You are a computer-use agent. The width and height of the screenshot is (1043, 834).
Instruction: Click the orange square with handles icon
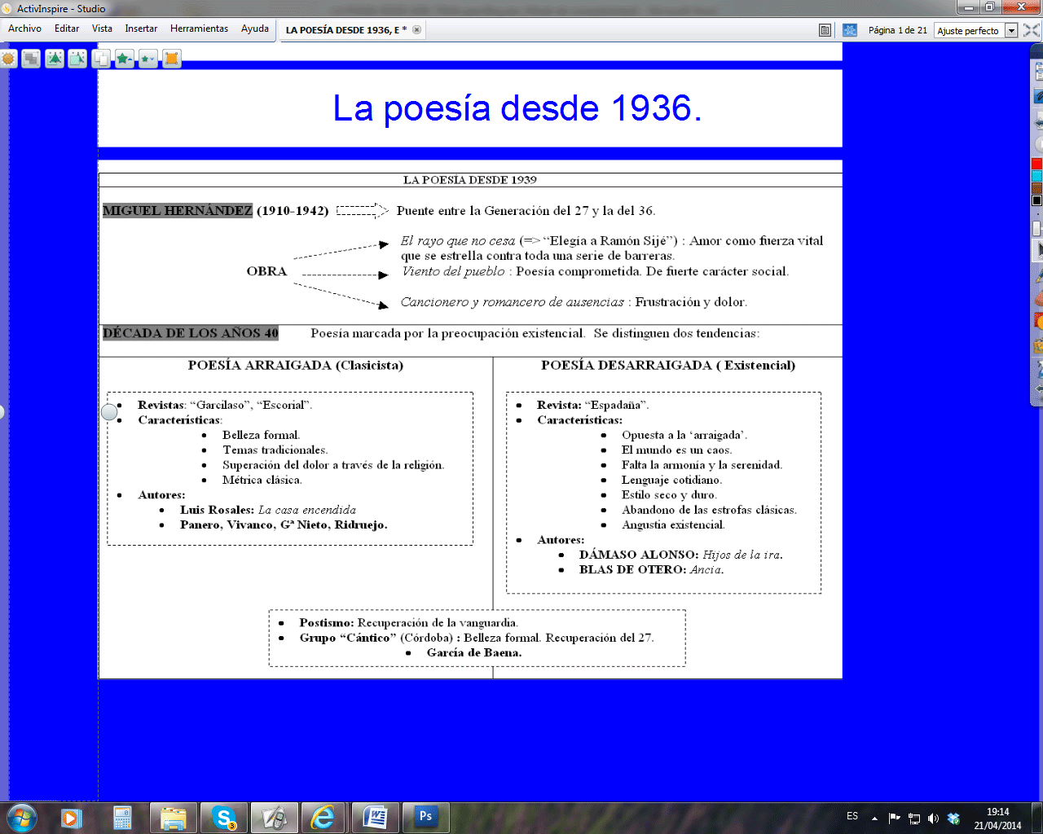pyautogui.click(x=171, y=59)
